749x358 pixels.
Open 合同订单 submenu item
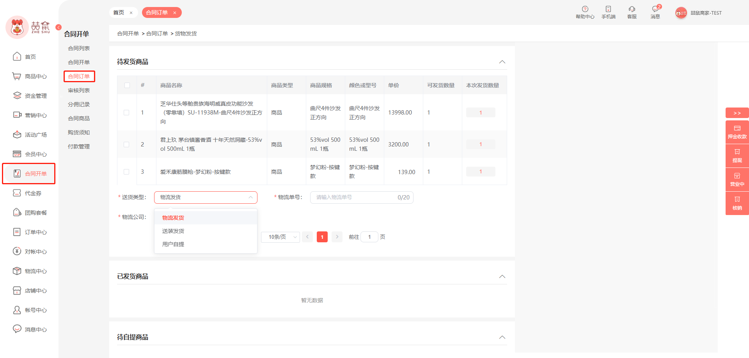pyautogui.click(x=79, y=76)
